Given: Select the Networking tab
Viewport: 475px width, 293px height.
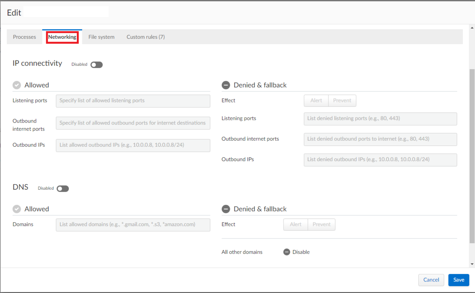Looking at the screenshot, I should 62,37.
